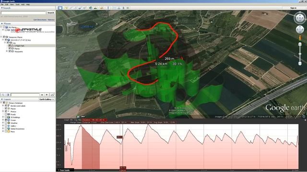Open the Tools menu
This screenshot has width=307, height=172.
point(17,4)
